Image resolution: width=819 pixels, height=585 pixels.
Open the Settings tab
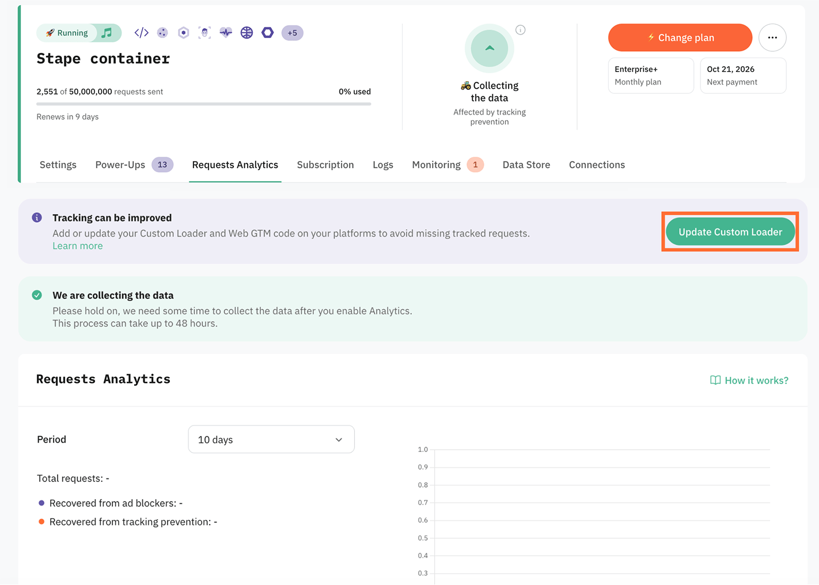(58, 165)
